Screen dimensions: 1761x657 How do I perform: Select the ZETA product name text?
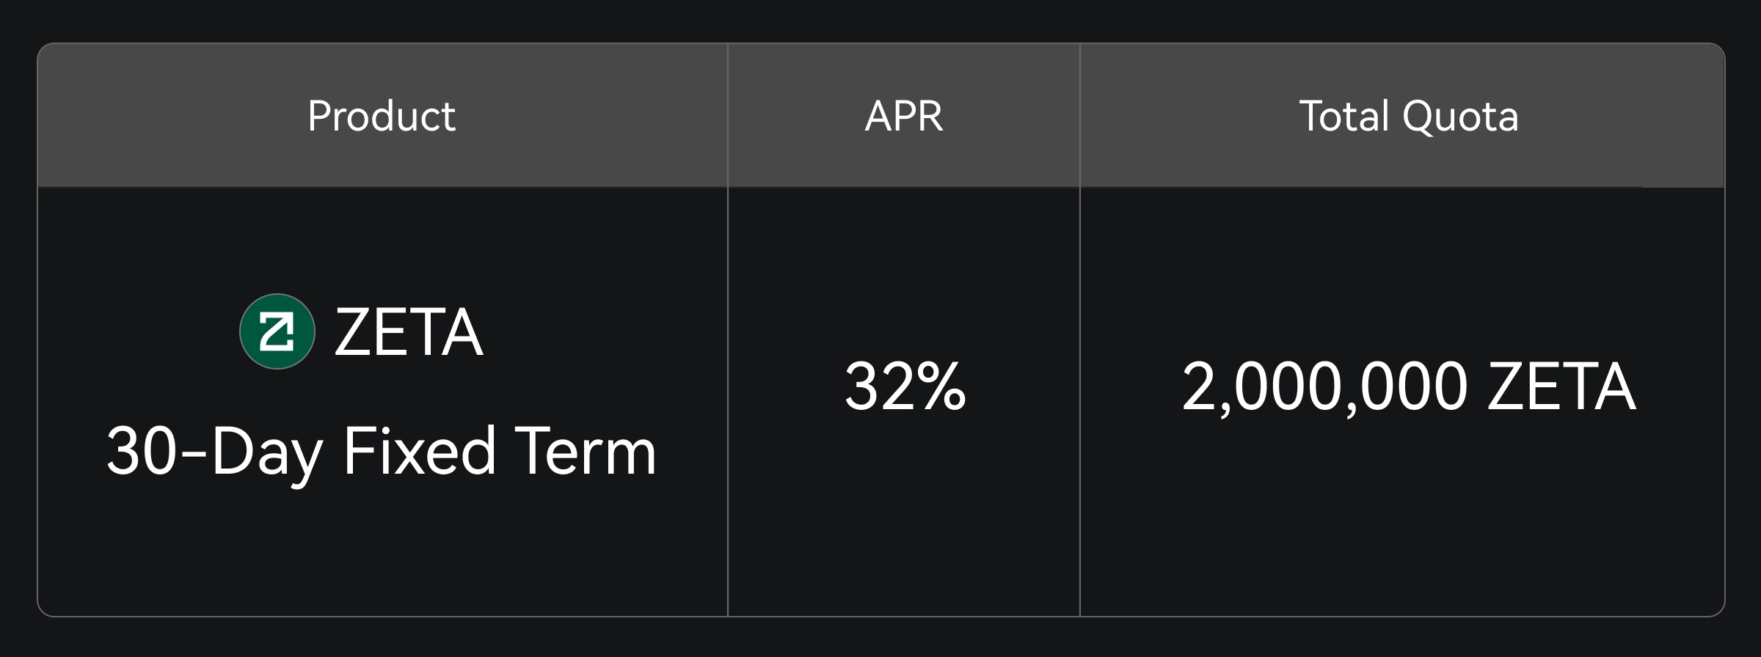point(409,333)
